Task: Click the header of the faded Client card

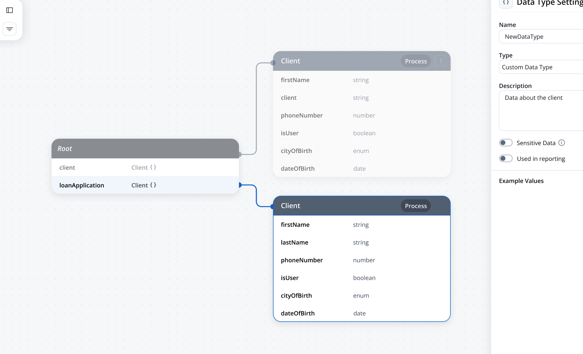Action: (362, 61)
